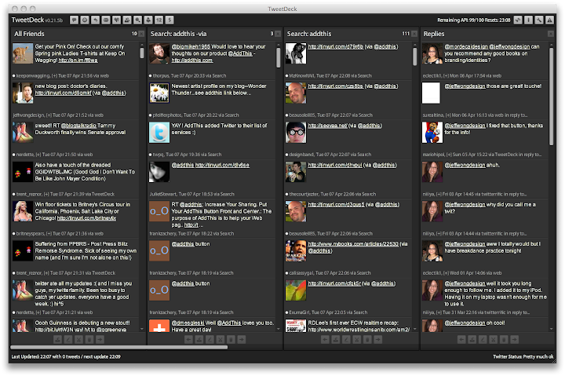
Task: Move the Search: addthis column left
Action: coord(325,340)
